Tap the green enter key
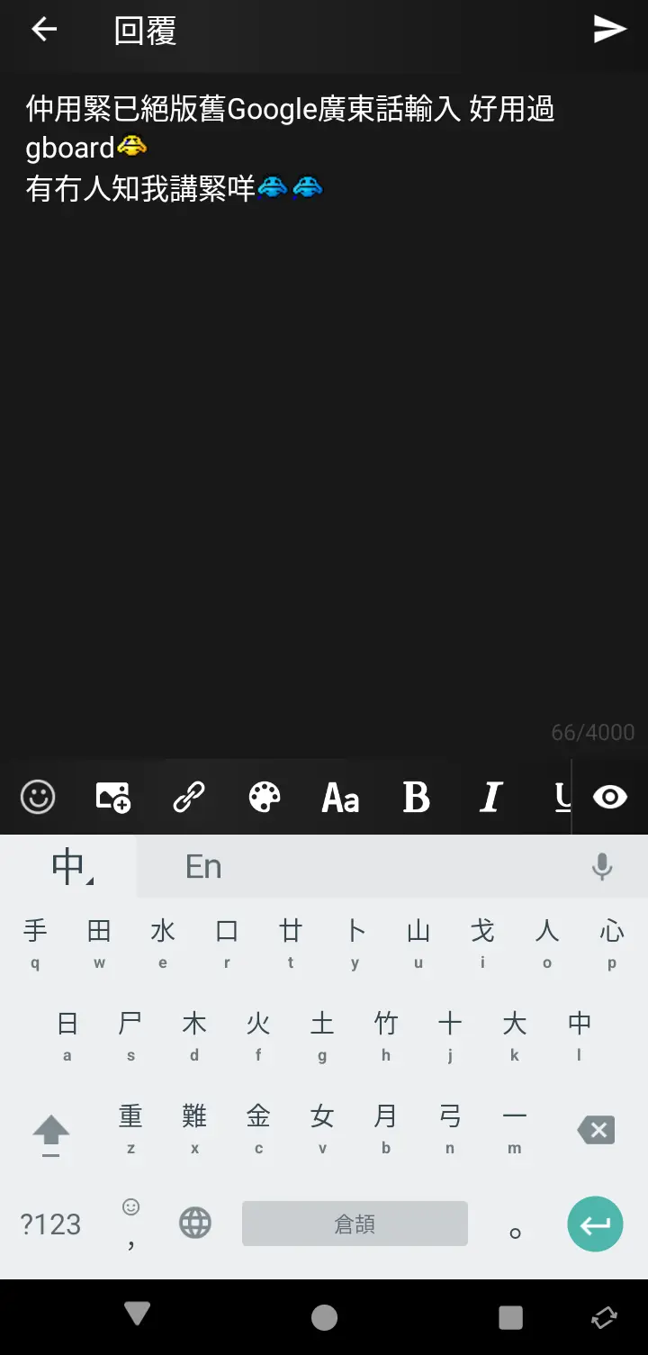Viewport: 648px width, 1355px height. (595, 1224)
